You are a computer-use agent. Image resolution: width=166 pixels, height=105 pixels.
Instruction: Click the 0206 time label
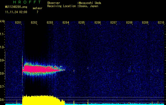coord(98,23)
